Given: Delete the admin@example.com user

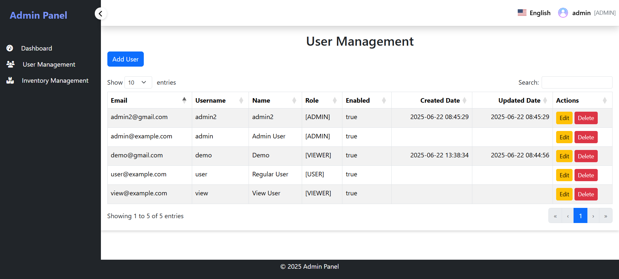Looking at the screenshot, I should point(586,137).
